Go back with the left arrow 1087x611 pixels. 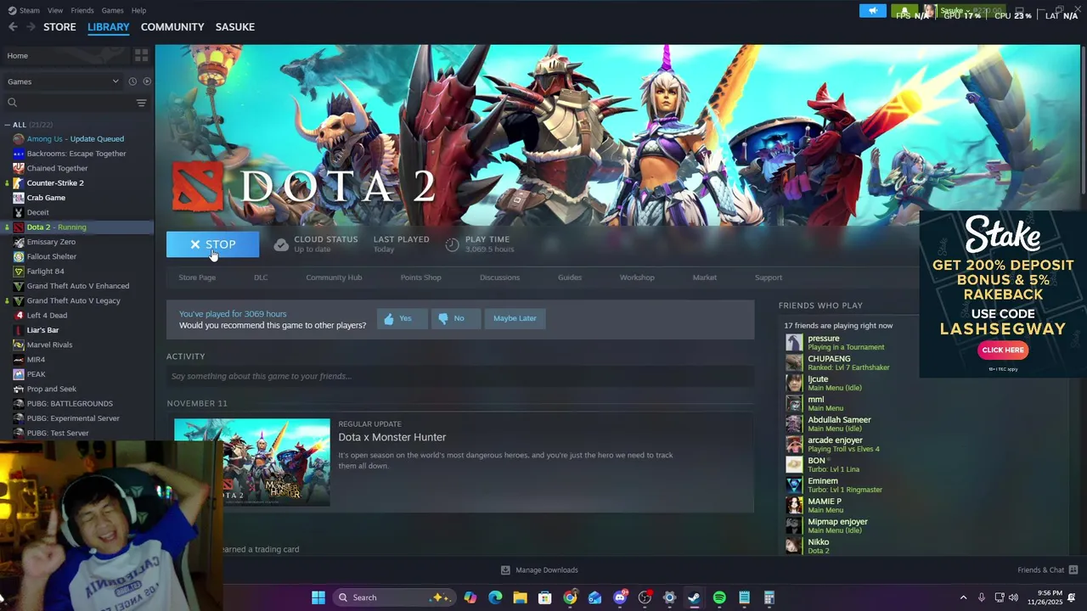click(13, 27)
